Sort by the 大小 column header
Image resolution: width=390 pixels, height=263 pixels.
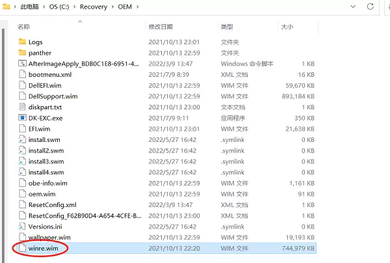pos(287,27)
